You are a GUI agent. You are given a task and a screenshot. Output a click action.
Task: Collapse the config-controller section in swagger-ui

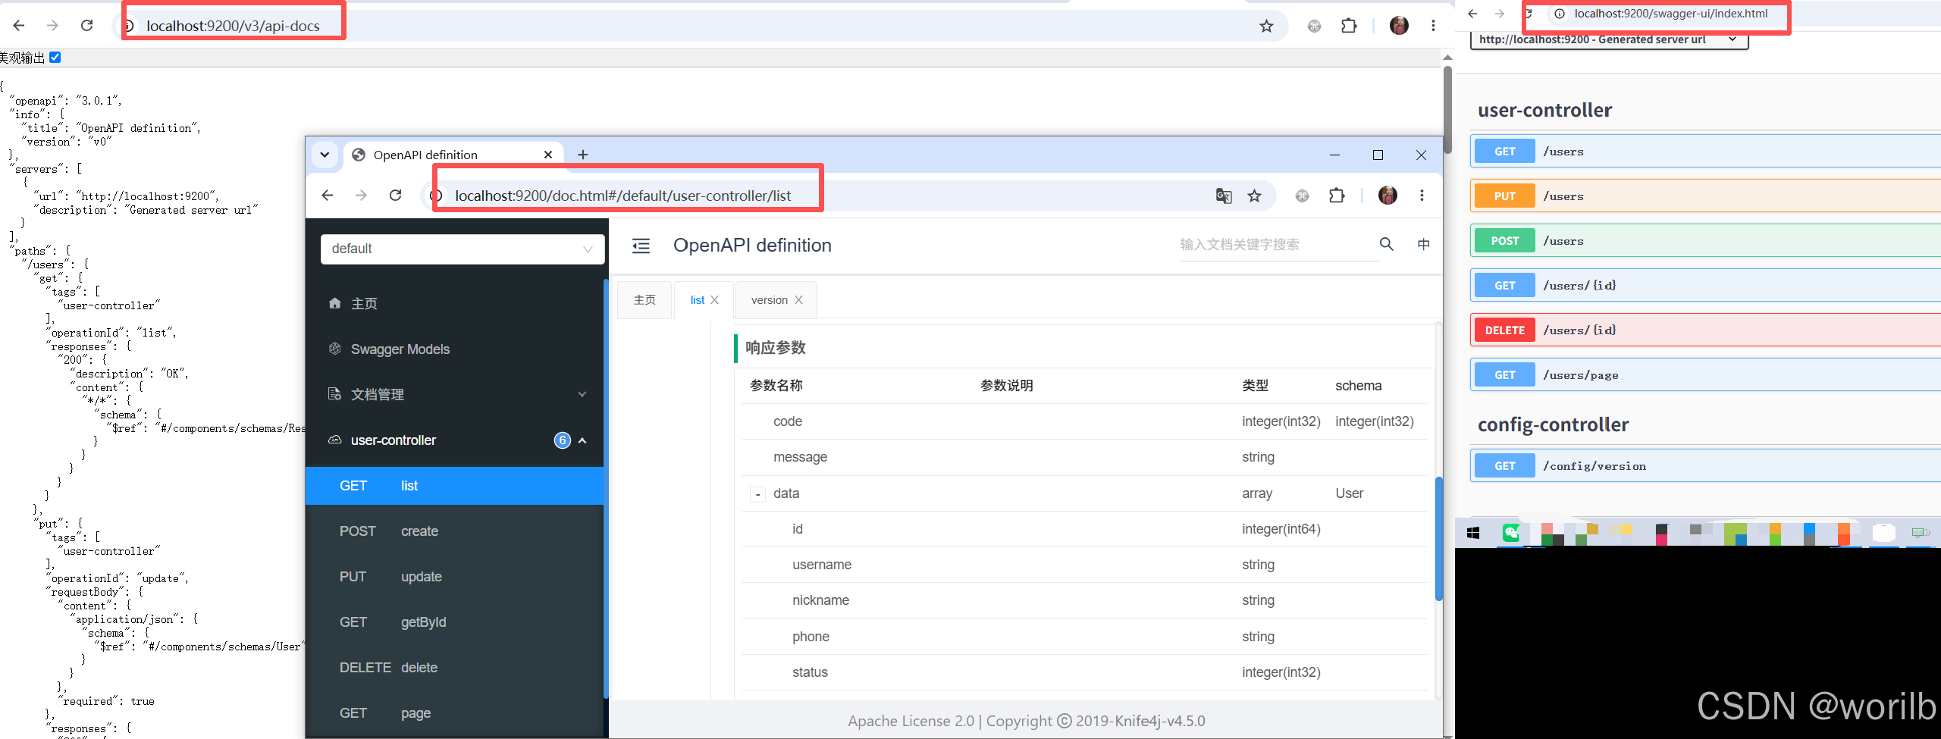tap(1554, 424)
